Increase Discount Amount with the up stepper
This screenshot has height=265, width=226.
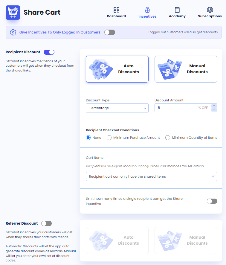[214, 106]
